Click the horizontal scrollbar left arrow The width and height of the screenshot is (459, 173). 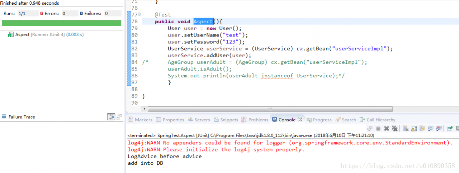(145, 109)
